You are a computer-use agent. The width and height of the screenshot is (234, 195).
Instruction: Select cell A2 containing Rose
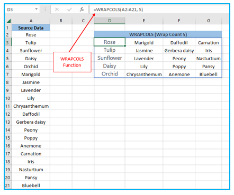pos(31,35)
